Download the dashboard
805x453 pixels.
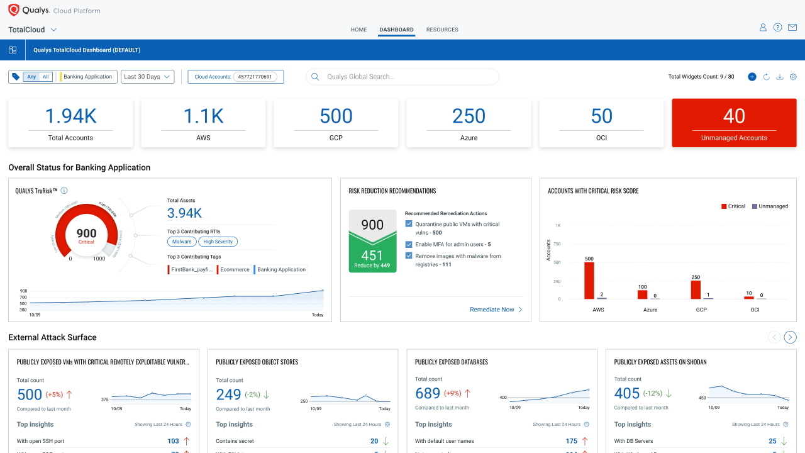[780, 76]
